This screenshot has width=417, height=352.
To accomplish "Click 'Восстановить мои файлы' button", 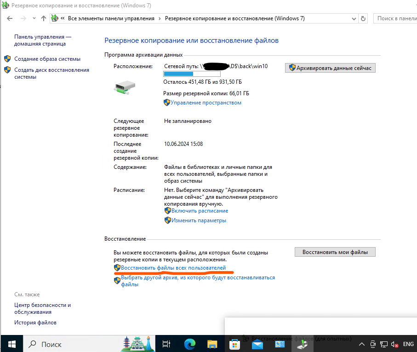I will (335, 252).
